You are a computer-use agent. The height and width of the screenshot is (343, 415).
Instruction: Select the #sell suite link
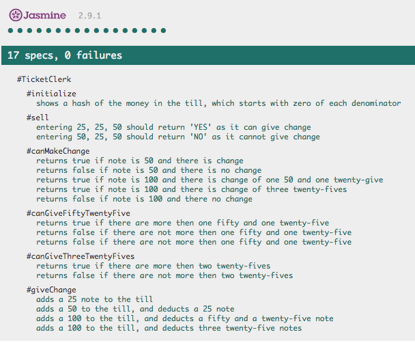(38, 118)
